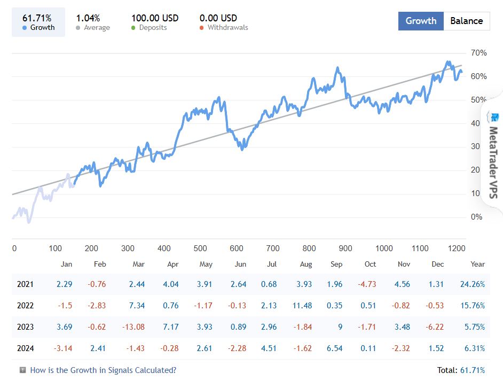Toggle the Withdrawals 0.00 USD legend item
The height and width of the screenshot is (381, 503).
[223, 22]
